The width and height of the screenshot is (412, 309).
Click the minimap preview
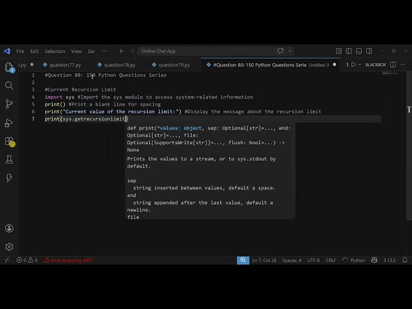(393, 73)
